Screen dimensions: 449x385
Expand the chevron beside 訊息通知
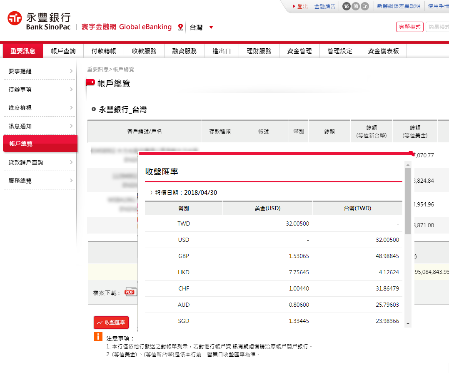71,126
